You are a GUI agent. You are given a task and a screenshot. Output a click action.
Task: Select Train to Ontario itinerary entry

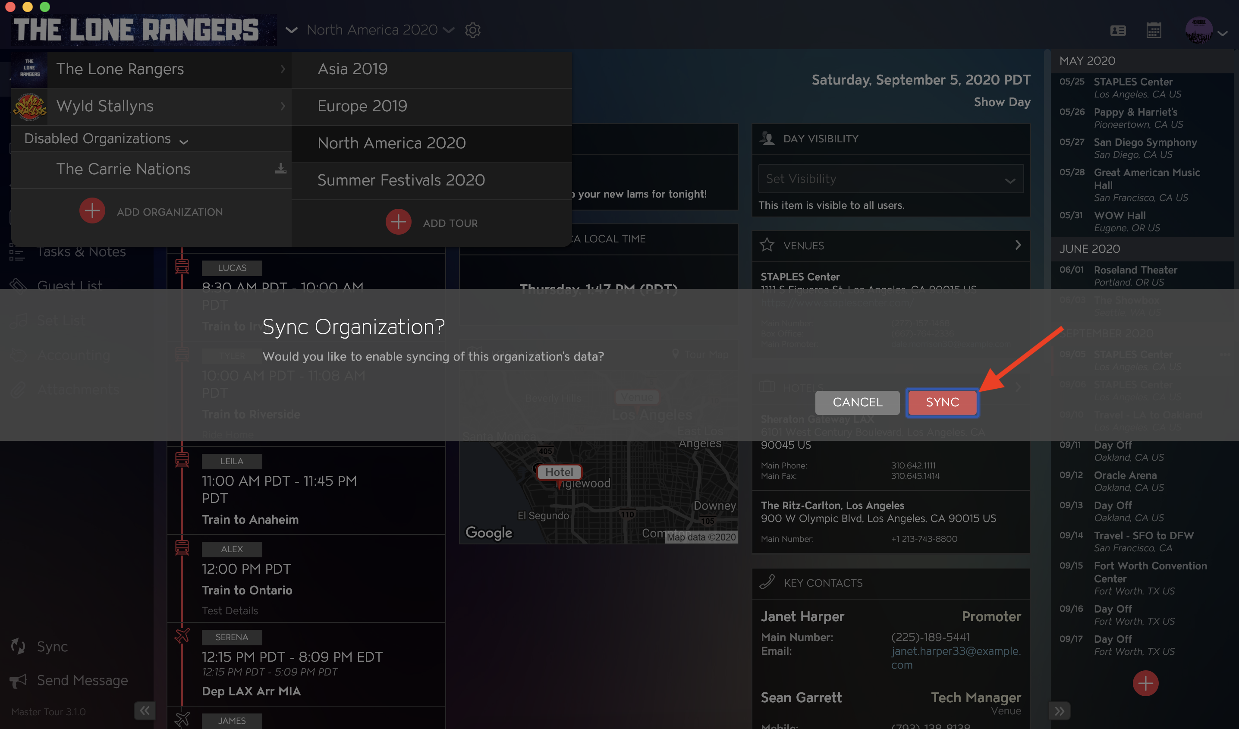tap(306, 578)
